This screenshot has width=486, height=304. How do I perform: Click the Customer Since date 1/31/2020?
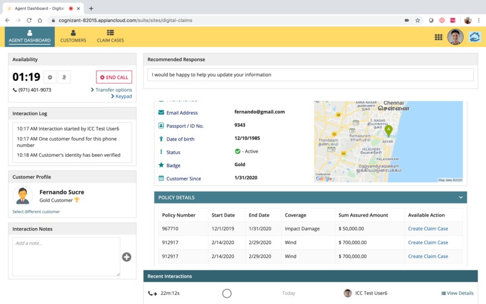(x=246, y=178)
